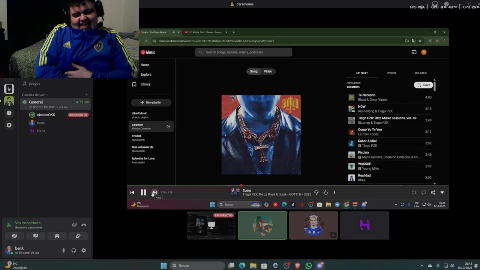480x270 pixels.
Task: Switch to the Song view
Action: point(254,71)
